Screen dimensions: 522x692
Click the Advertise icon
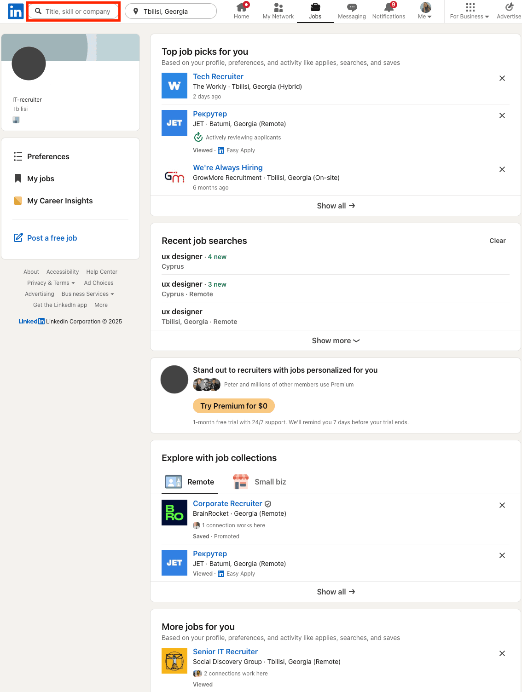(x=509, y=8)
